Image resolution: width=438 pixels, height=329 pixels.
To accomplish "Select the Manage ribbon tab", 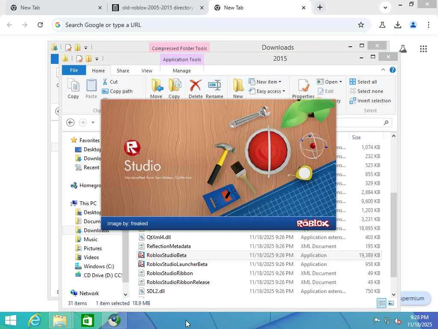I will tap(181, 71).
